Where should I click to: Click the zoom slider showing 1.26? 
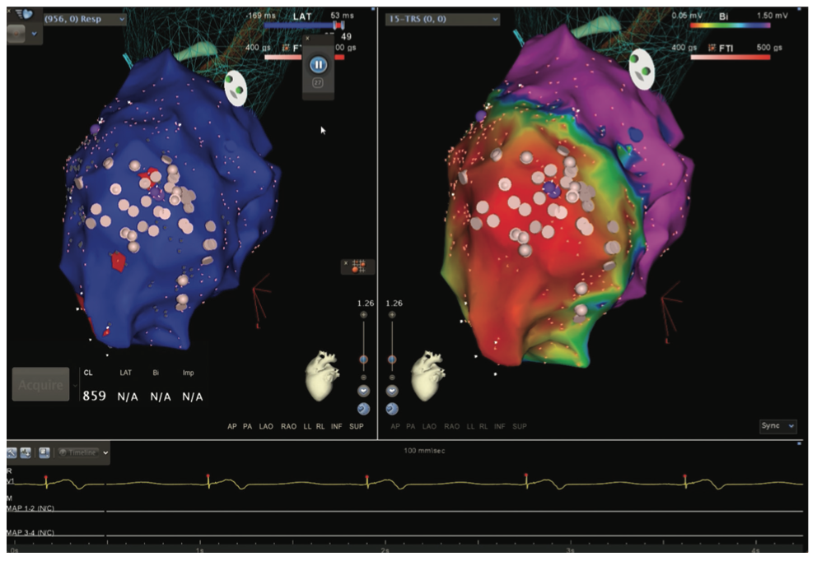point(363,359)
